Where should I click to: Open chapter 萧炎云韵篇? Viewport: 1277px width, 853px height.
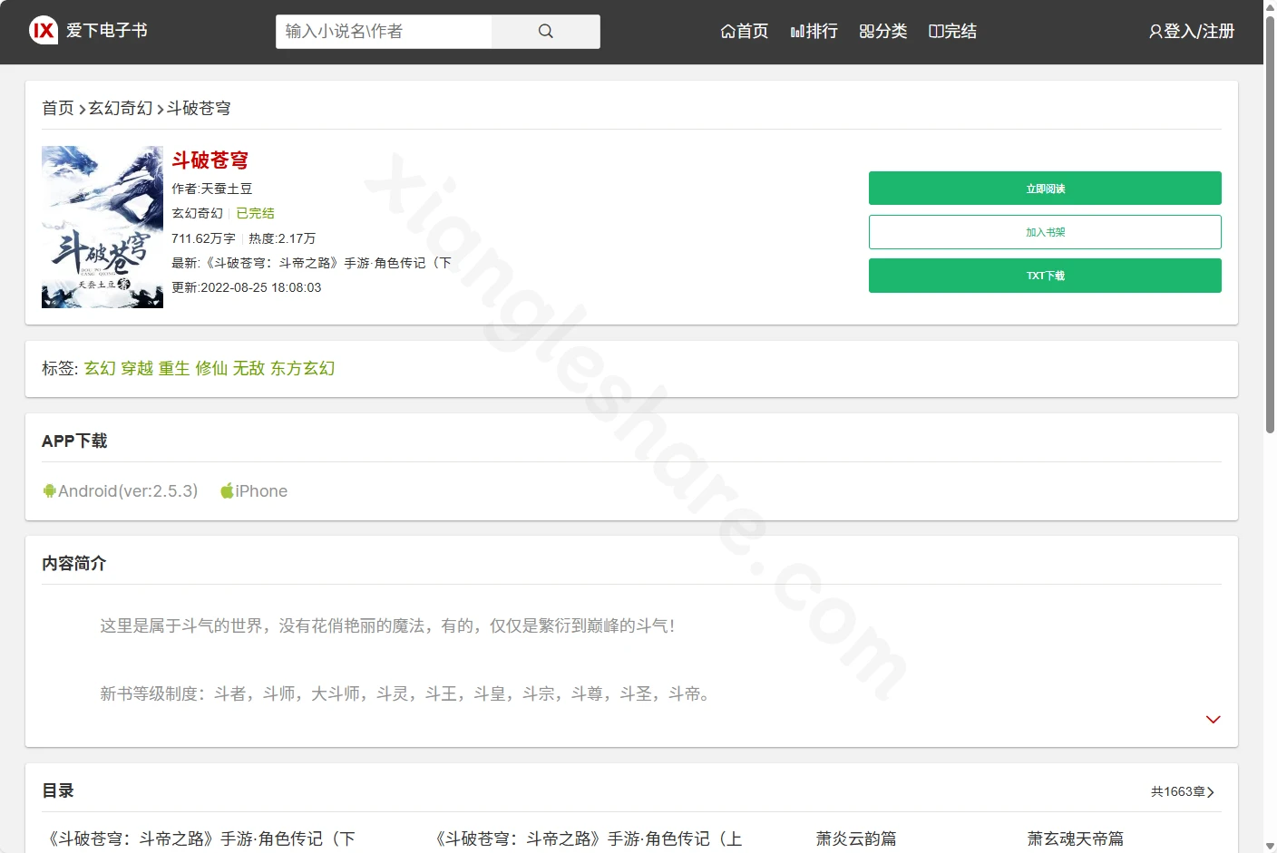coord(856,838)
